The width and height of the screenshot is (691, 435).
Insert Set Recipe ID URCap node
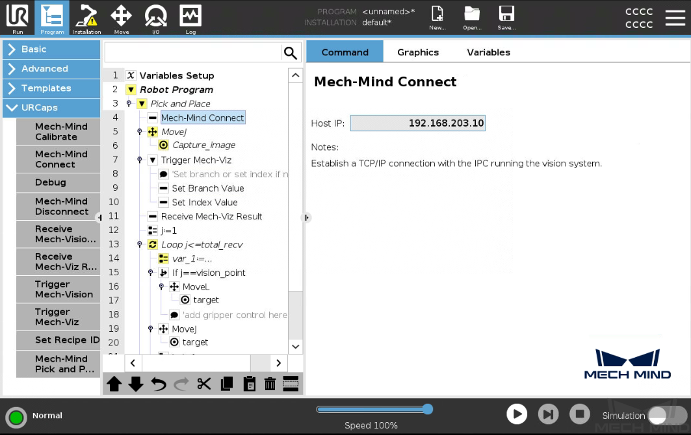pyautogui.click(x=58, y=340)
